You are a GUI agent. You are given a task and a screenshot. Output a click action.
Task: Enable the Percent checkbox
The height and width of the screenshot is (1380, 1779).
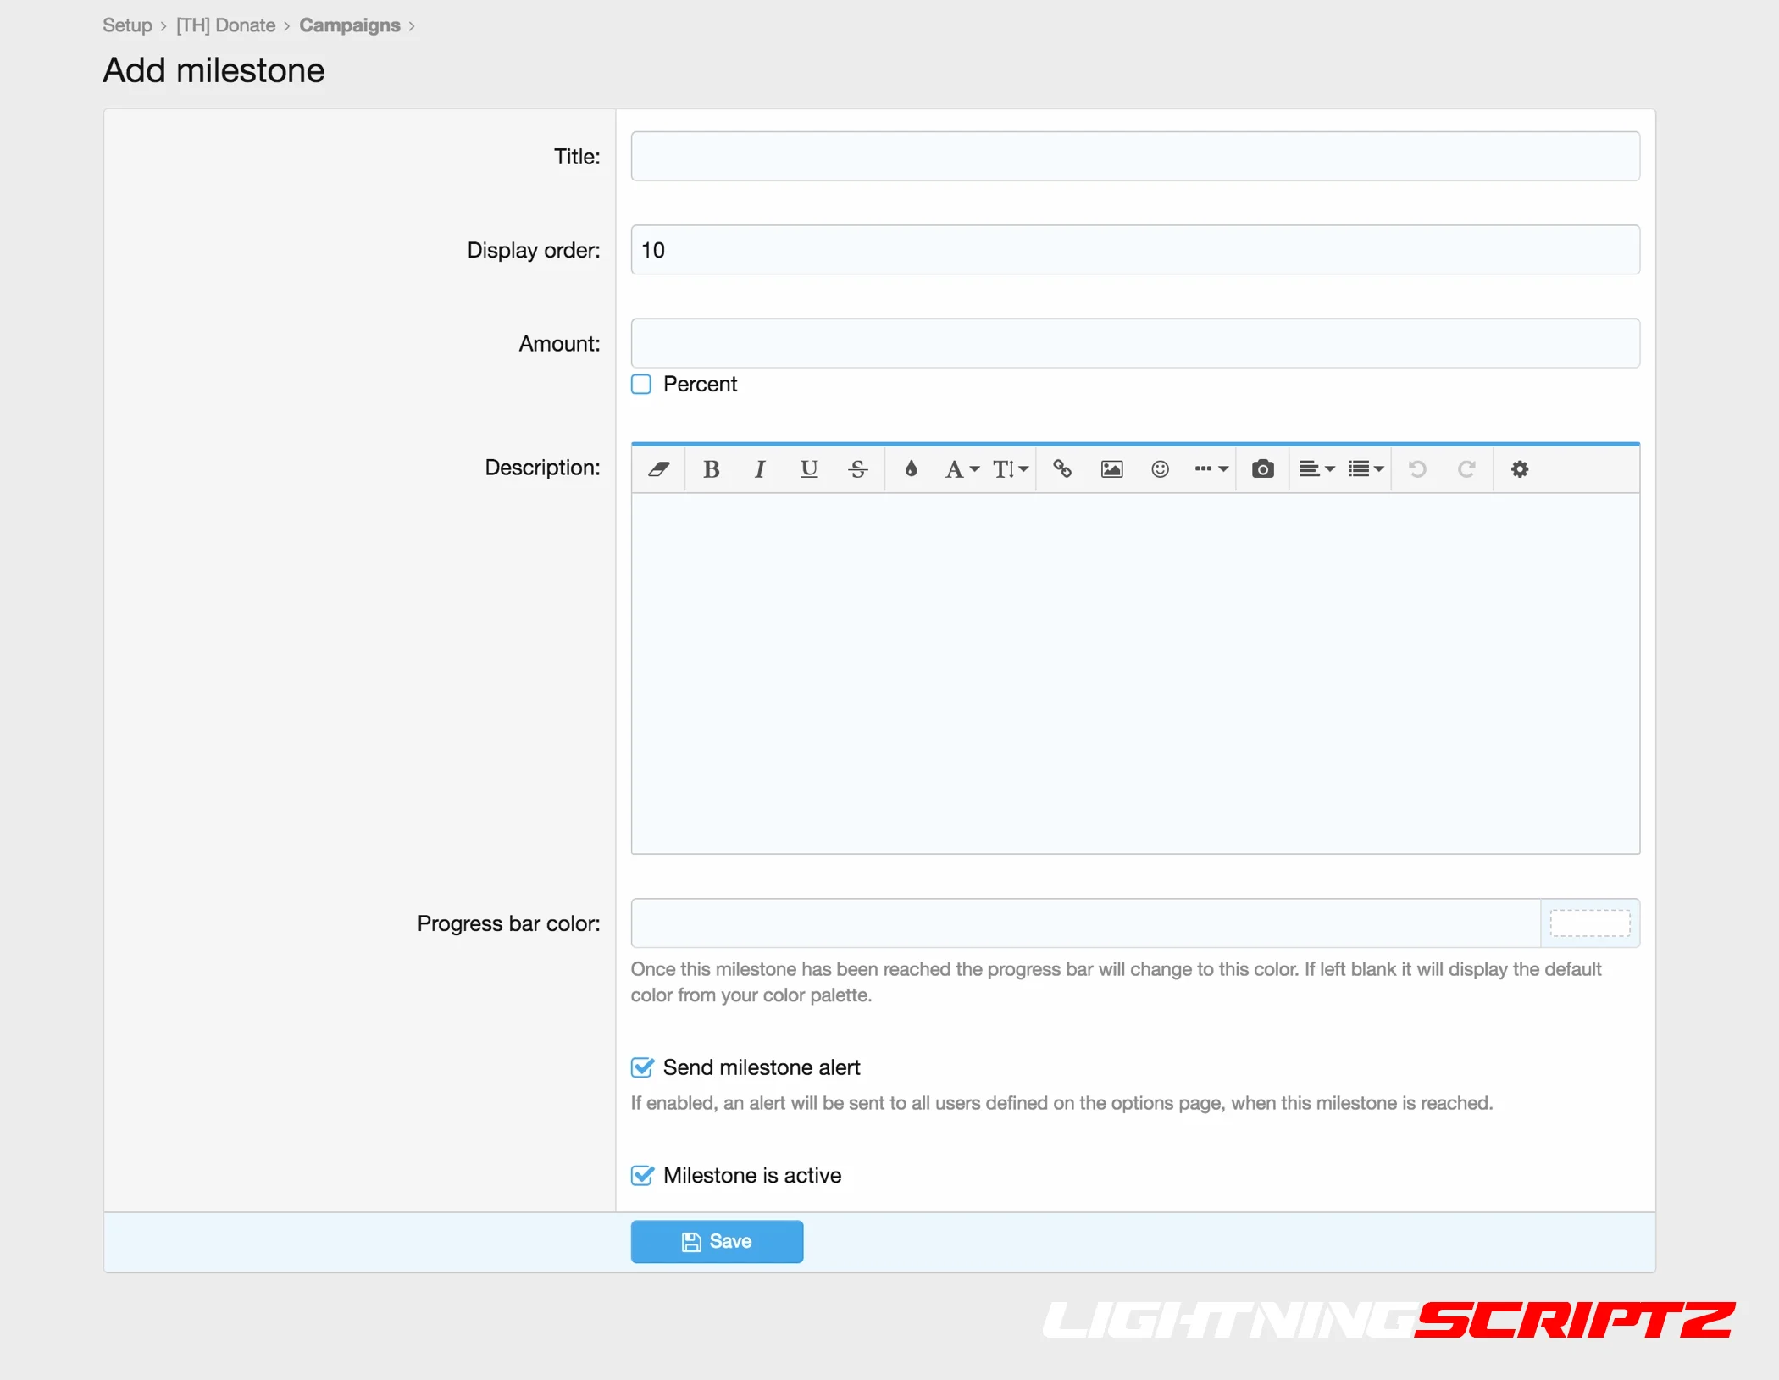click(x=641, y=385)
